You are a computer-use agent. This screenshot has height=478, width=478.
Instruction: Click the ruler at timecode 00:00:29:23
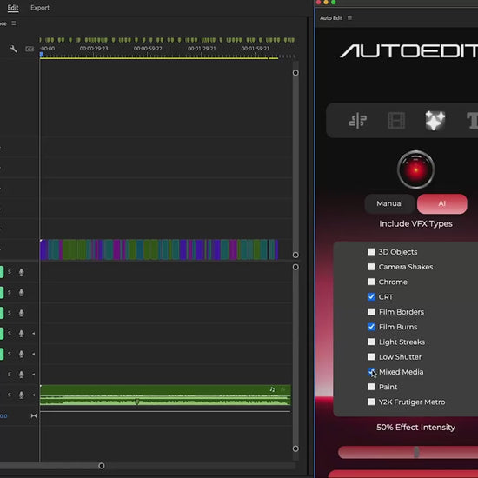click(x=94, y=49)
